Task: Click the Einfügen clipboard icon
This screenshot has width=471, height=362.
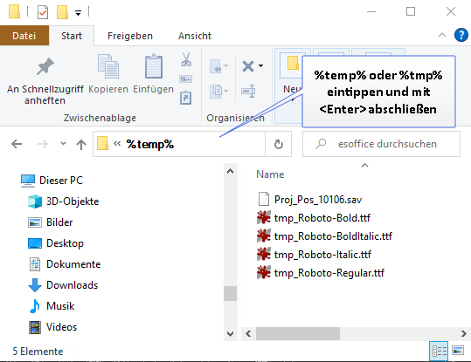Action: [154, 66]
